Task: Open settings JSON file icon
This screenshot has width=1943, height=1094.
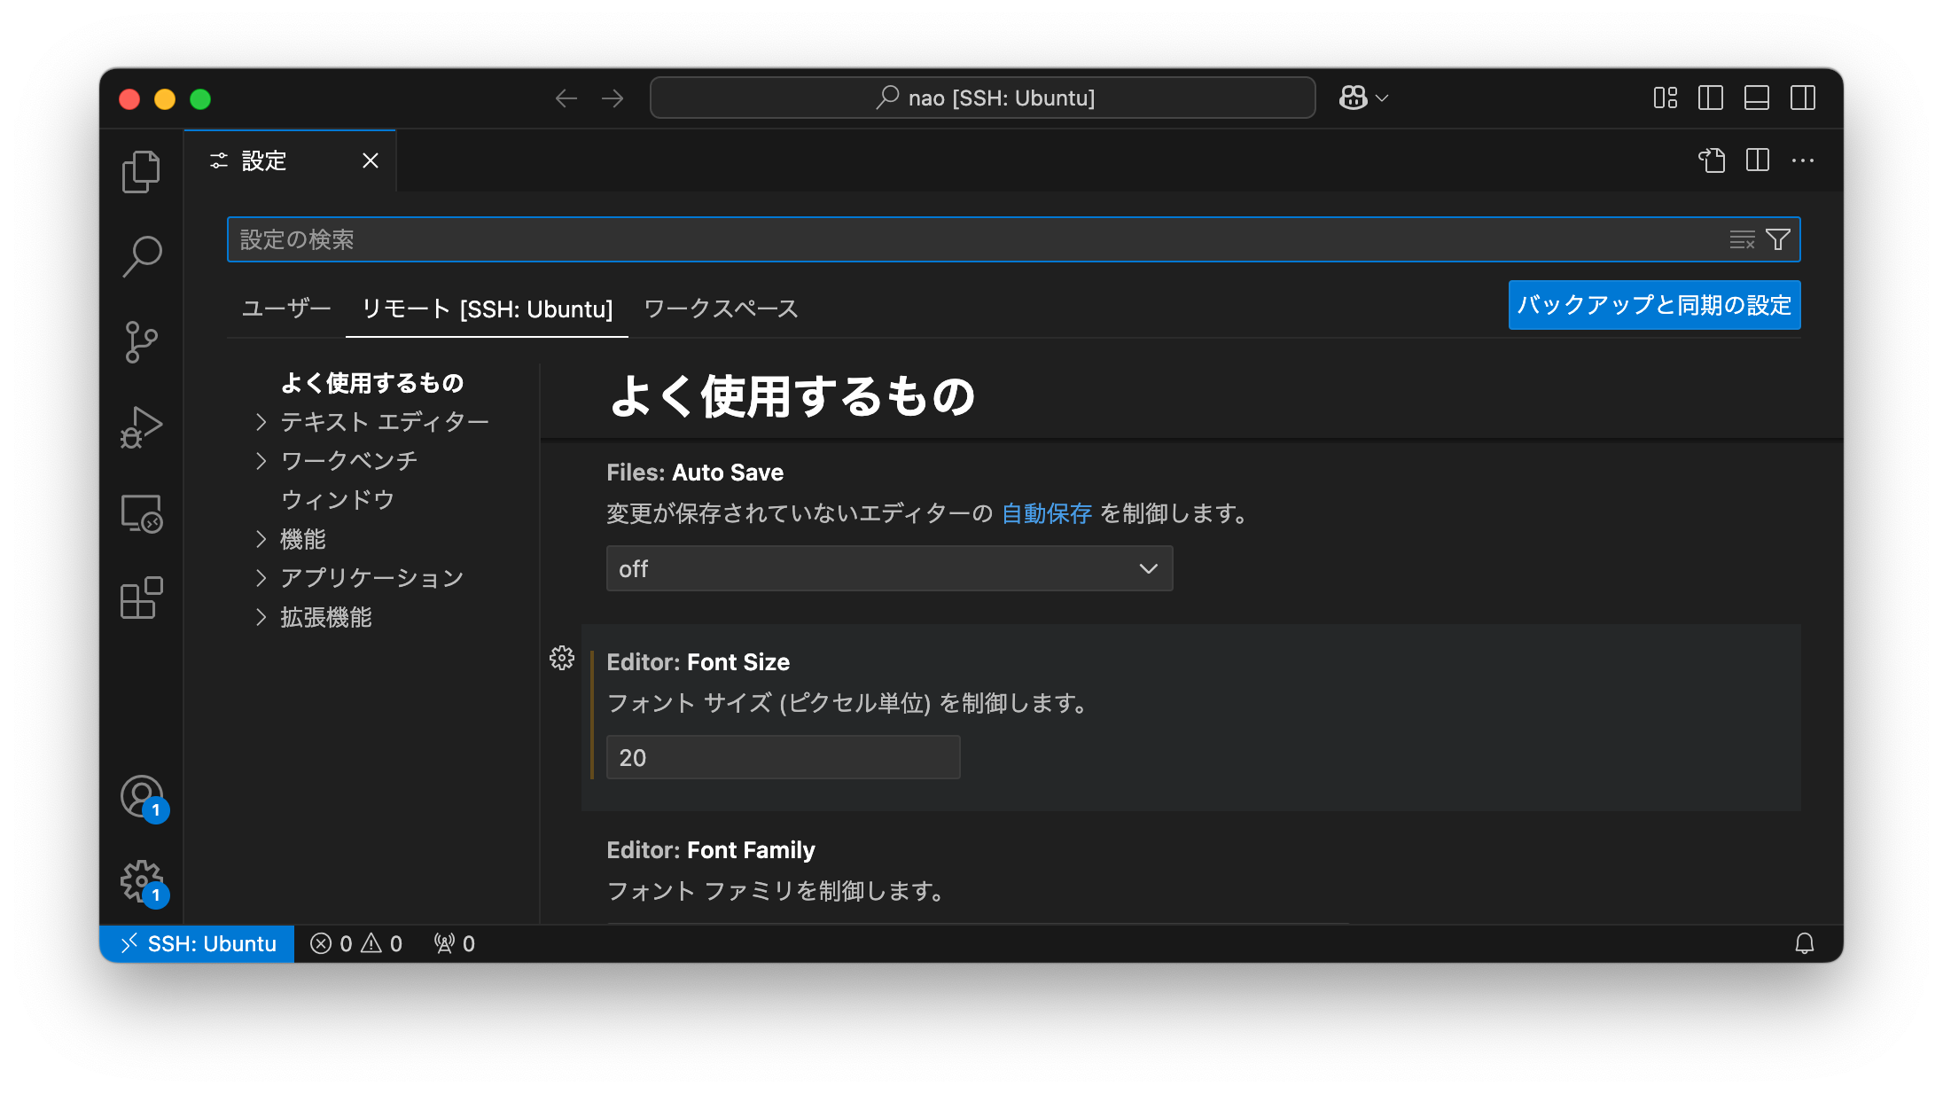Action: pyautogui.click(x=1712, y=160)
